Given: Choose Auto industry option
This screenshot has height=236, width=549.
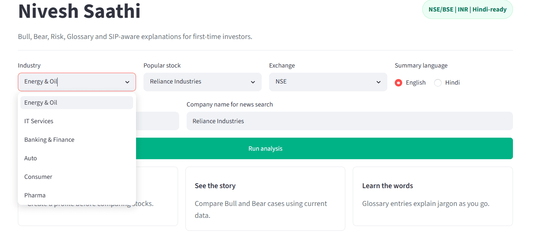Looking at the screenshot, I should point(77,158).
